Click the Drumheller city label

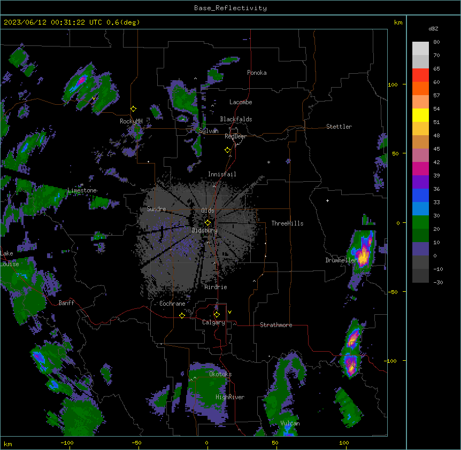tap(341, 260)
